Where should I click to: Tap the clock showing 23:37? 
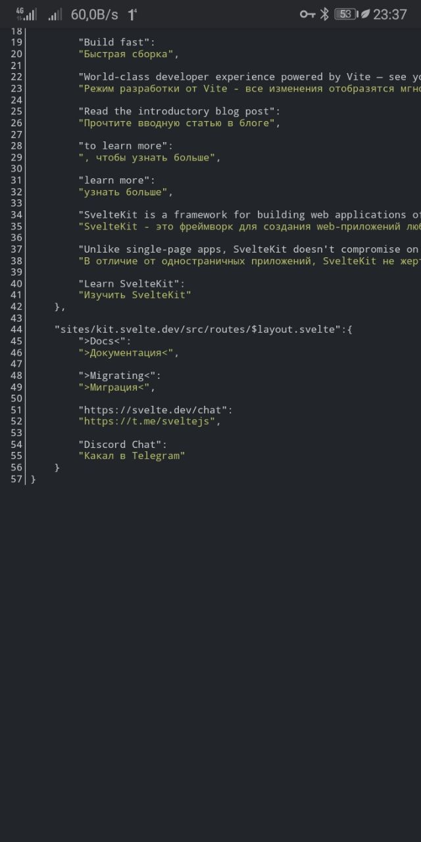[x=390, y=14]
